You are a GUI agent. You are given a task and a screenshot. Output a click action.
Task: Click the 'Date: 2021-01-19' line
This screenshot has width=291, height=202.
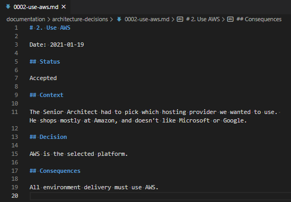tap(57, 45)
